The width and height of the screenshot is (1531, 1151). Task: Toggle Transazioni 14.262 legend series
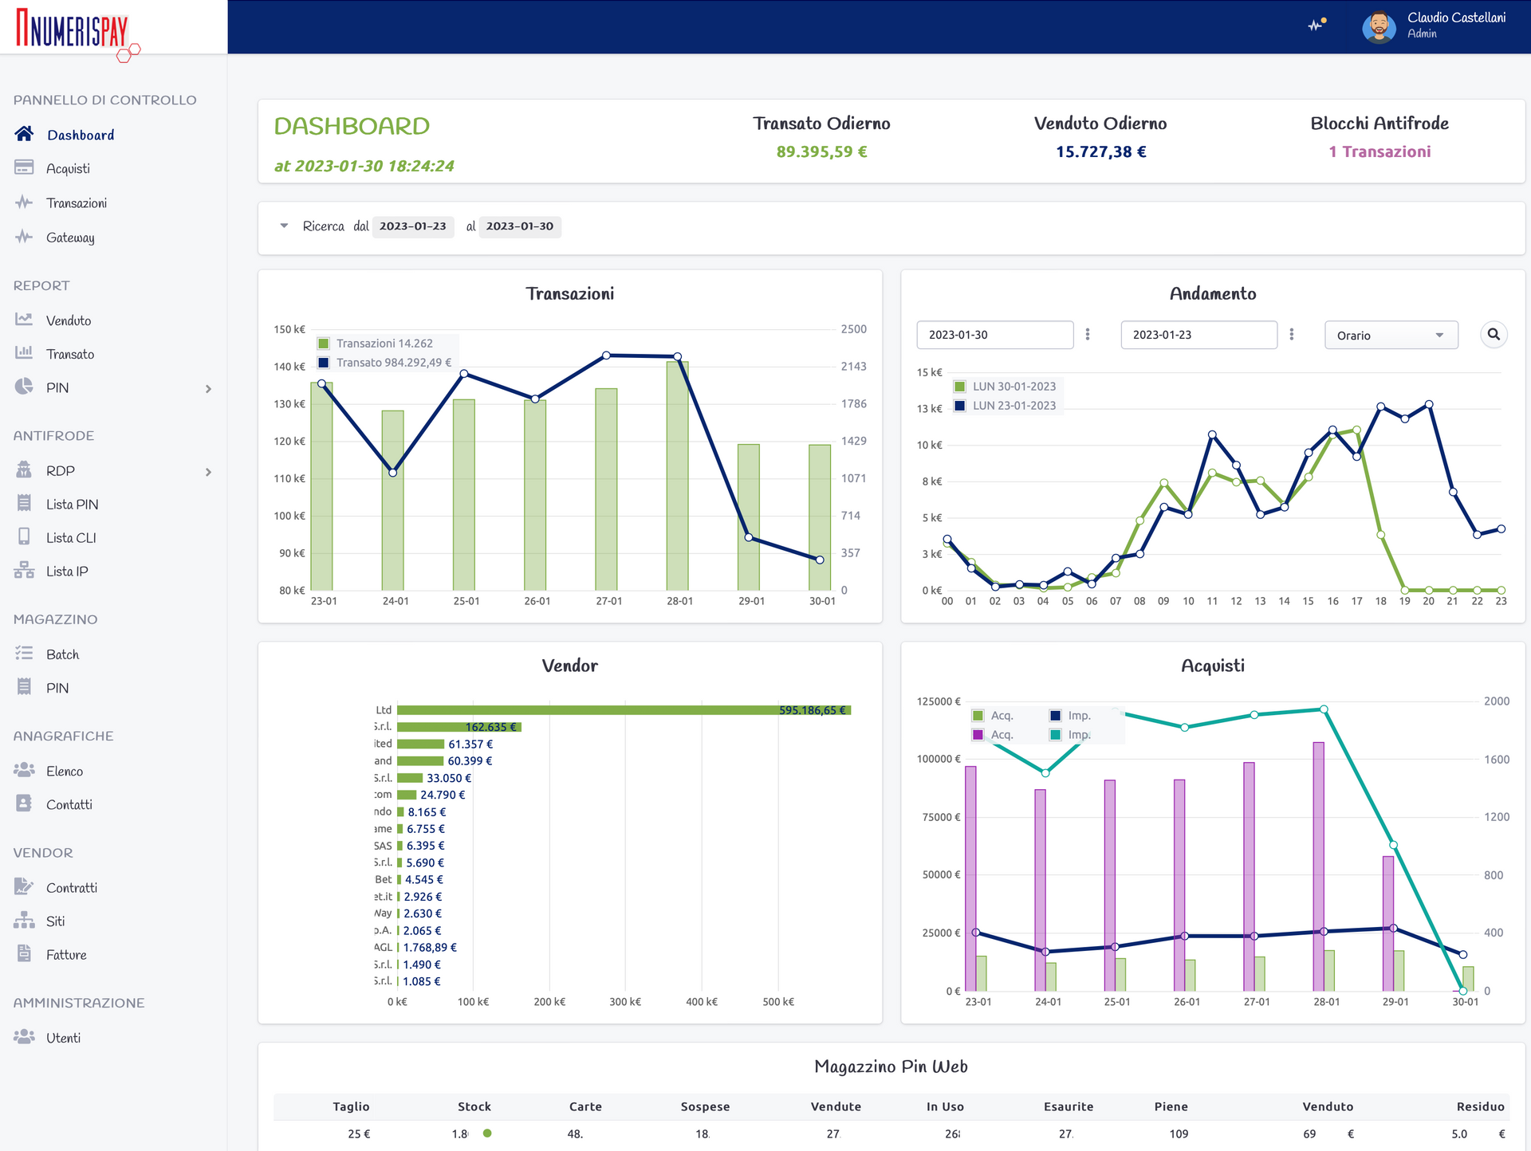pos(384,344)
